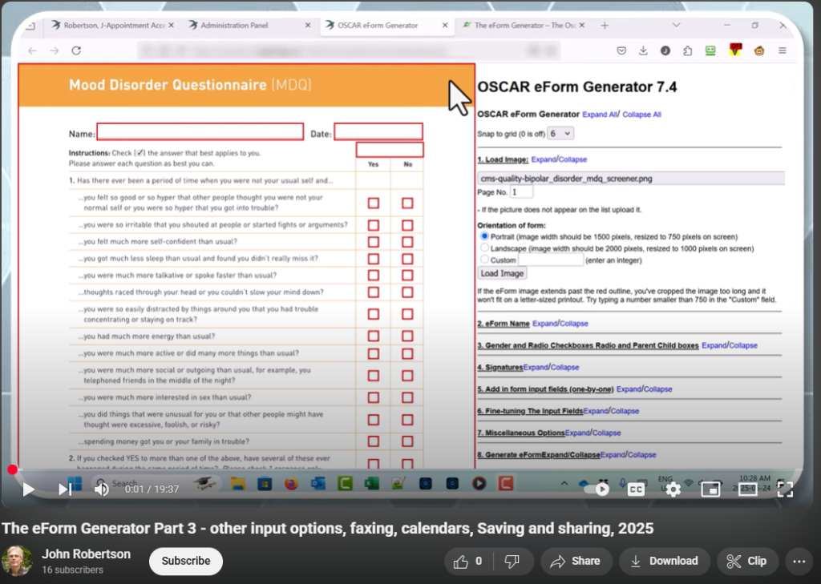
Task: Click the Page No. input field
Action: pos(520,191)
